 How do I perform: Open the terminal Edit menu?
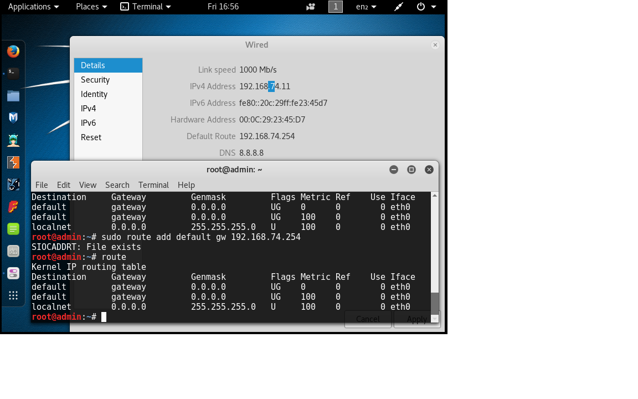pos(63,185)
